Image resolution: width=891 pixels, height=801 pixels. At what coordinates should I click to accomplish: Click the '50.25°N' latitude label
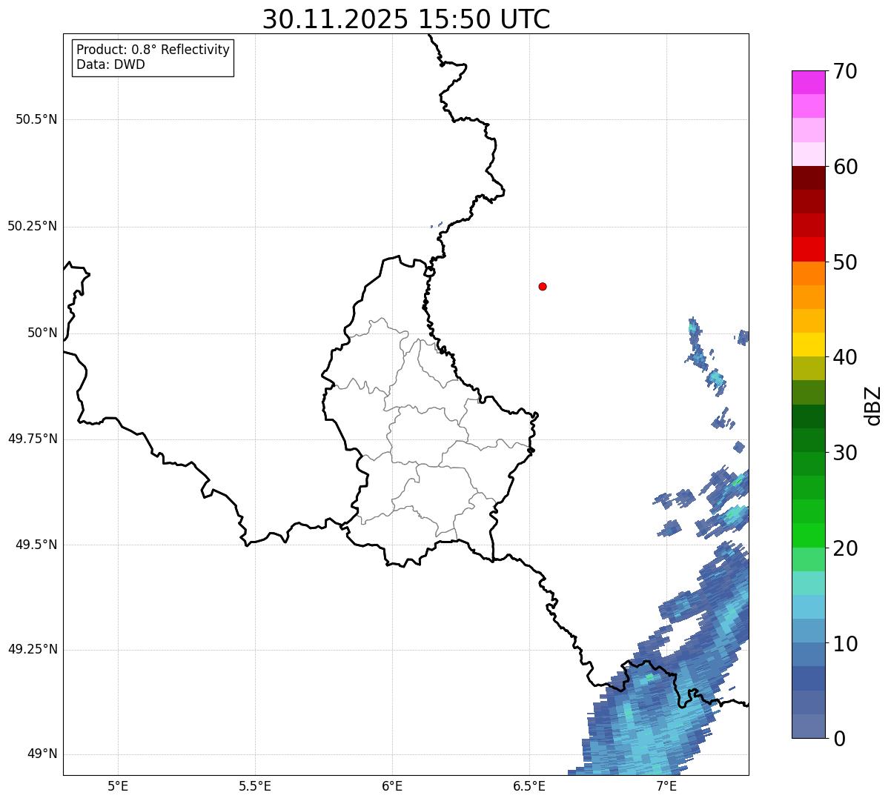point(33,226)
